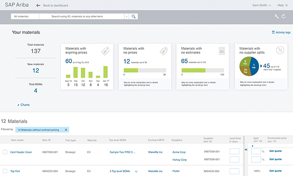Screen dimensions: 293x176
Task: Click percent icon on supplier splits card
Action: 280,50
